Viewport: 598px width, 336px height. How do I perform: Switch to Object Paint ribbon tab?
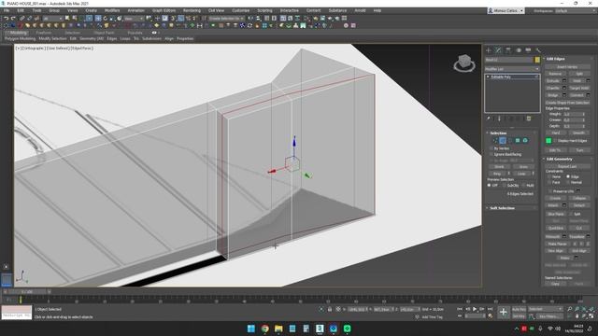[104, 33]
